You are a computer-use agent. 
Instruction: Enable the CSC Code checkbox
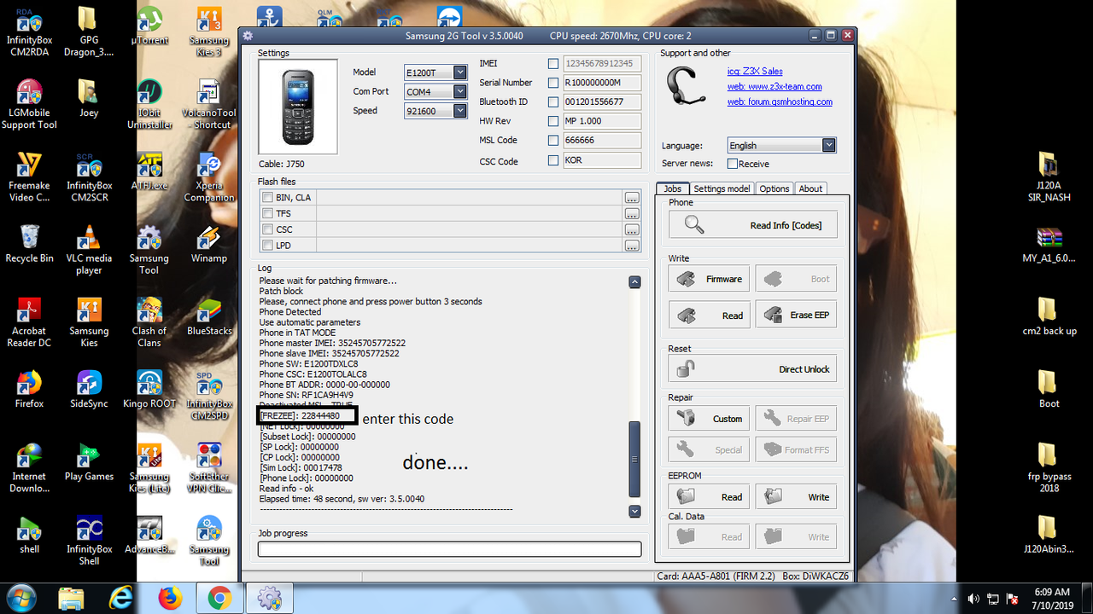[x=553, y=160]
